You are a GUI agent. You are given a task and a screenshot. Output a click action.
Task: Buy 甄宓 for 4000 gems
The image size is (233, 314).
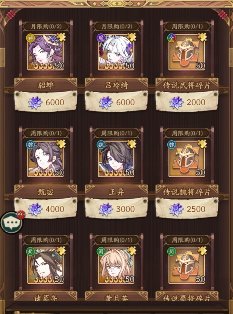pyautogui.click(x=46, y=208)
